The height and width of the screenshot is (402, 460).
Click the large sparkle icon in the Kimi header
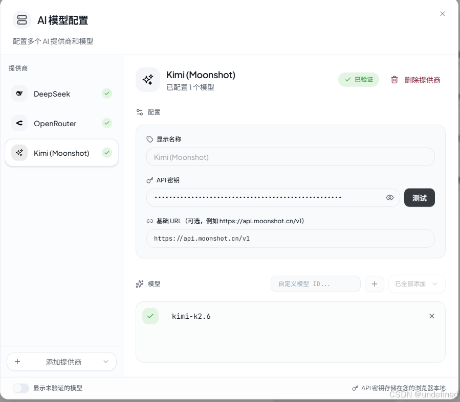(x=147, y=80)
